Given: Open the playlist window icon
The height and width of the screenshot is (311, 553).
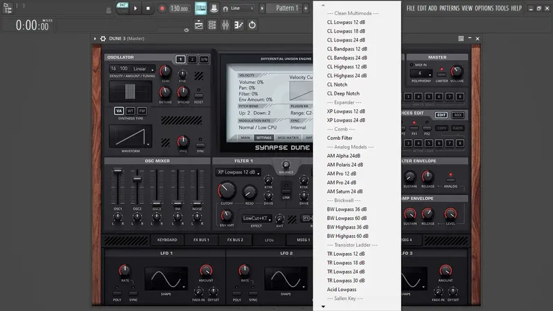Looking at the screenshot, I should click(x=198, y=25).
